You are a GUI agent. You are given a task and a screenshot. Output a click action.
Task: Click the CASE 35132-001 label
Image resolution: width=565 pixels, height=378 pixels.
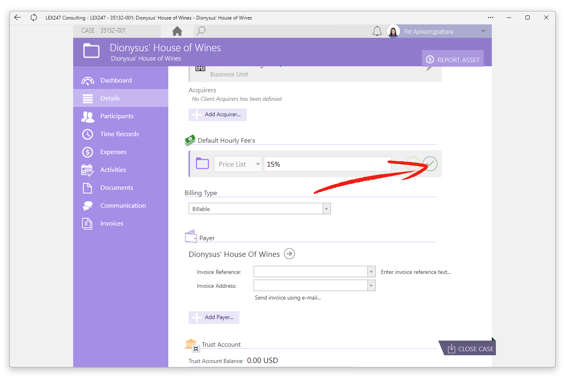pos(103,30)
